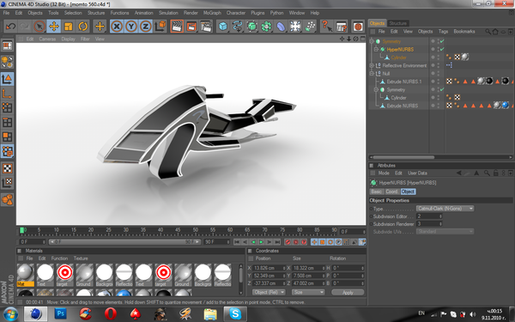Image resolution: width=515 pixels, height=322 pixels.
Task: Click the Subdivision Renderer stepper arrows
Action: pyautogui.click(x=441, y=224)
